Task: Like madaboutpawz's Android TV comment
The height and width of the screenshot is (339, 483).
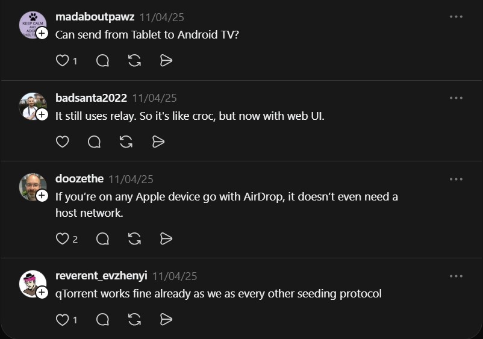Action: click(62, 61)
